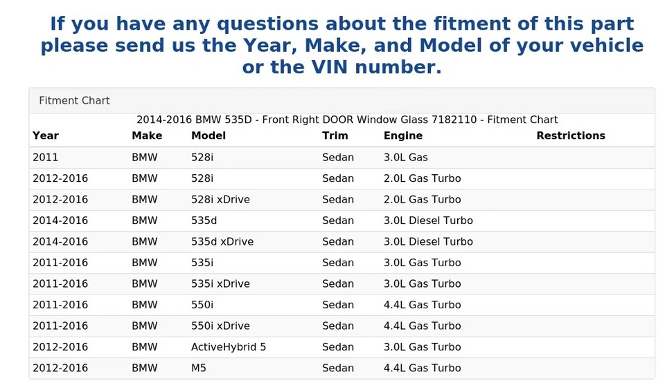
Task: Click the Make column header
Action: 147,136
